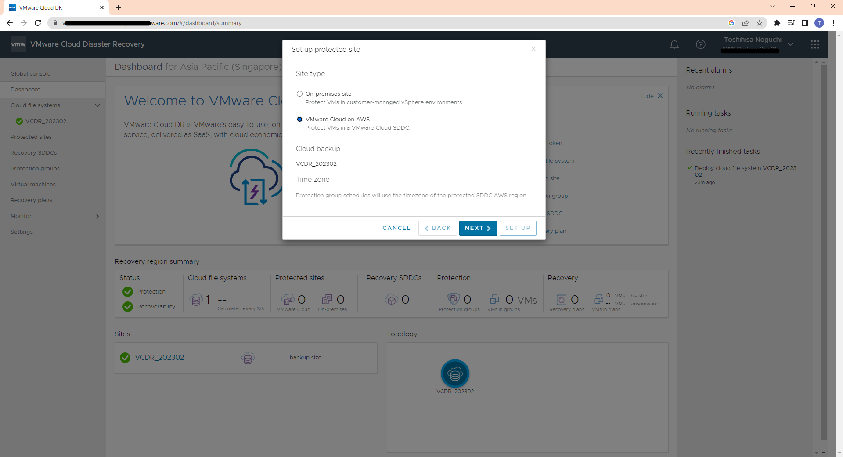Click the Protection groups shield icon

pyautogui.click(x=454, y=299)
